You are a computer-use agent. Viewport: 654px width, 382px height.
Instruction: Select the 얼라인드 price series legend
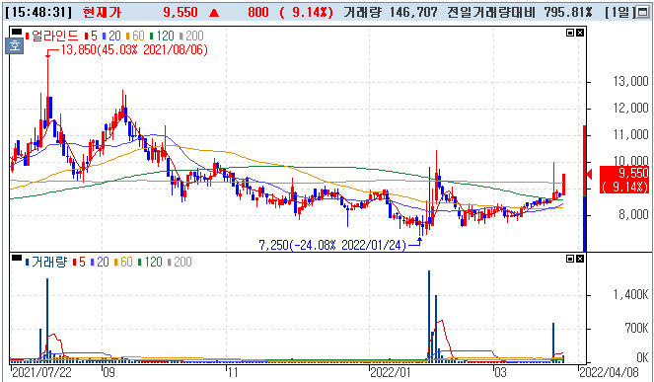click(x=51, y=36)
